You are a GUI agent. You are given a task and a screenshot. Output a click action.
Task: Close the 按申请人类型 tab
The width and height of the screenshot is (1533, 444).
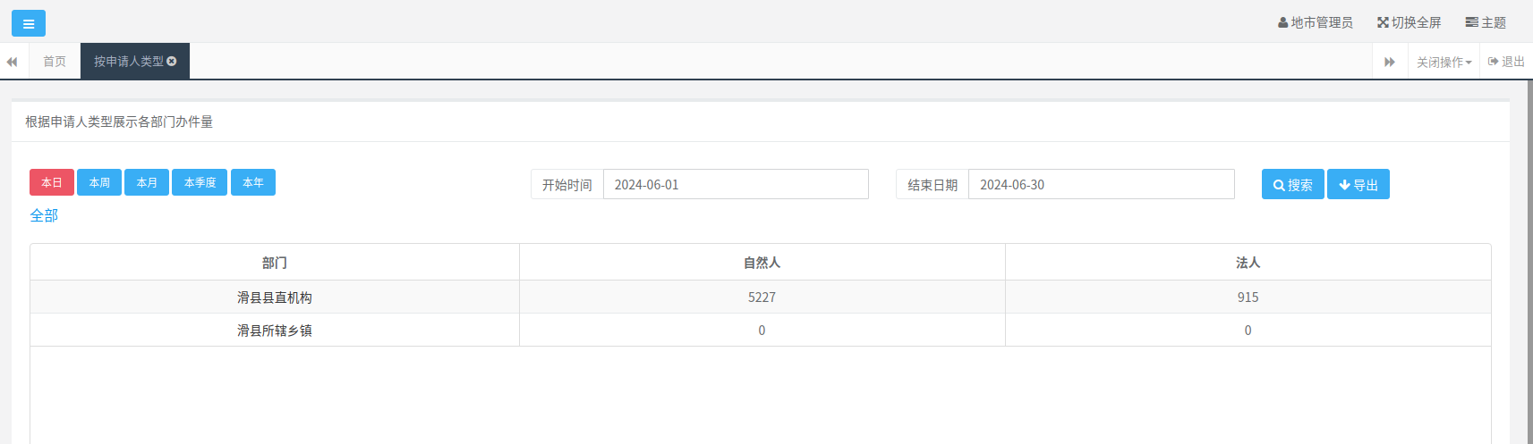pos(172,62)
